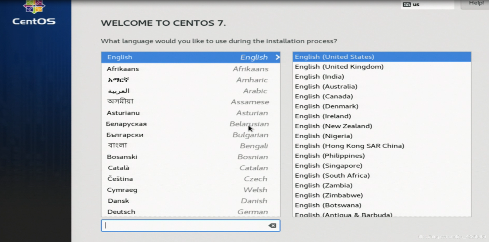The image size is (489, 242).
Task: Select Dansk (Danish) language row
Action: point(191,200)
